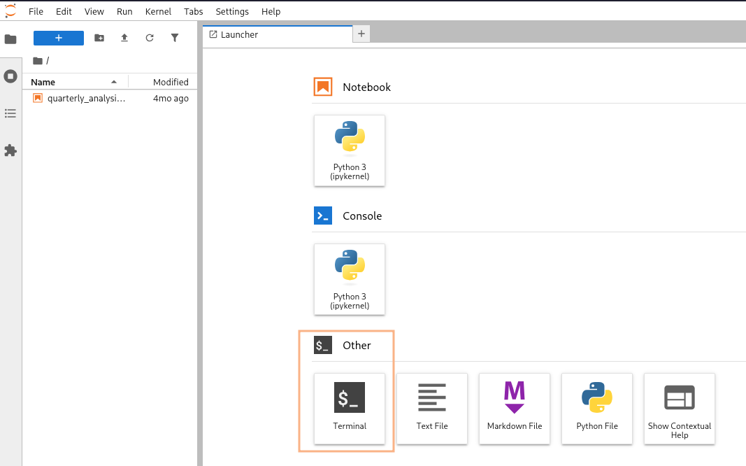Screen dimensions: 746x466
Task: Click the blue New Launcher plus button
Action: 59,38
